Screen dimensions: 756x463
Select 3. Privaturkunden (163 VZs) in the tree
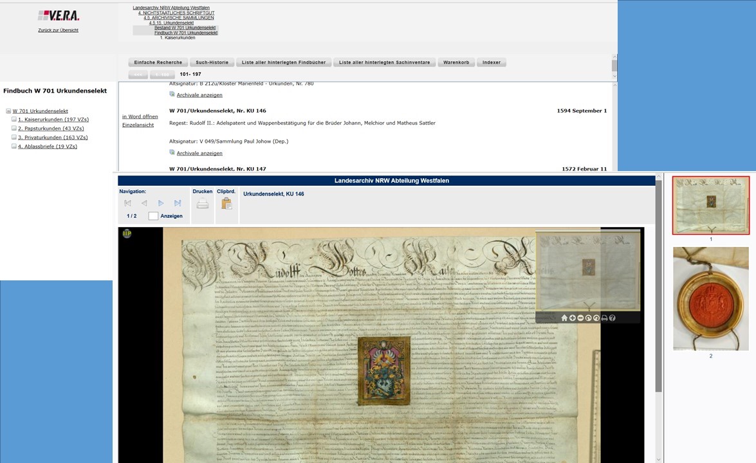pyautogui.click(x=53, y=138)
